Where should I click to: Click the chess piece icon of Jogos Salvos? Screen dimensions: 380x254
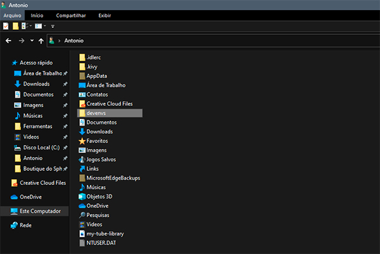82,160
